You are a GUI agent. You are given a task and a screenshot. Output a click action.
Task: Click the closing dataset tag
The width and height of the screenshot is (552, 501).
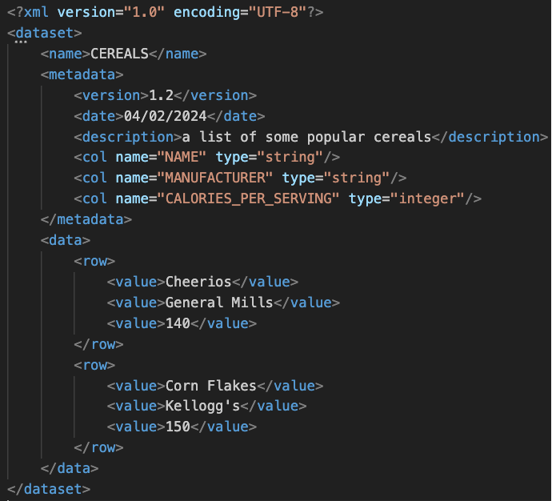tap(48, 488)
